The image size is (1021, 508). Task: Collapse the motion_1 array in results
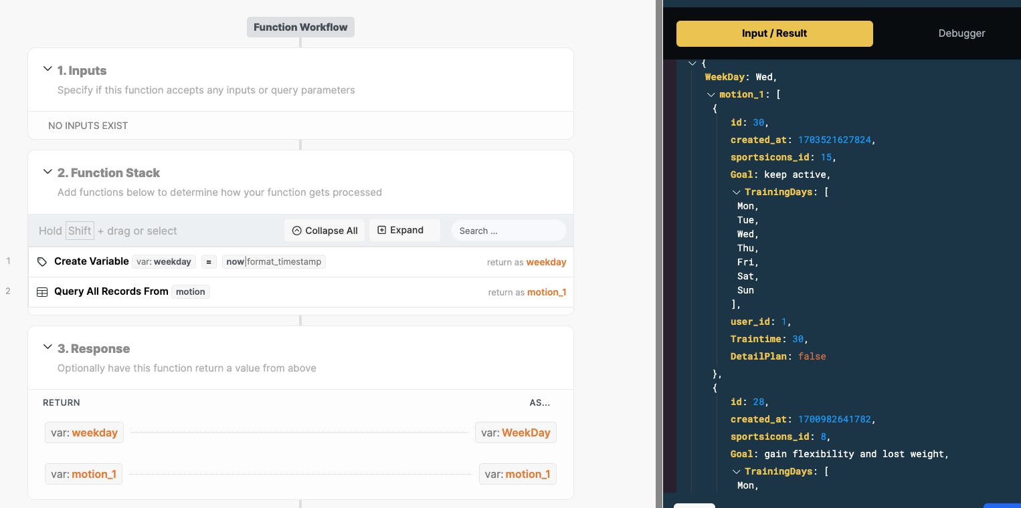tap(711, 95)
